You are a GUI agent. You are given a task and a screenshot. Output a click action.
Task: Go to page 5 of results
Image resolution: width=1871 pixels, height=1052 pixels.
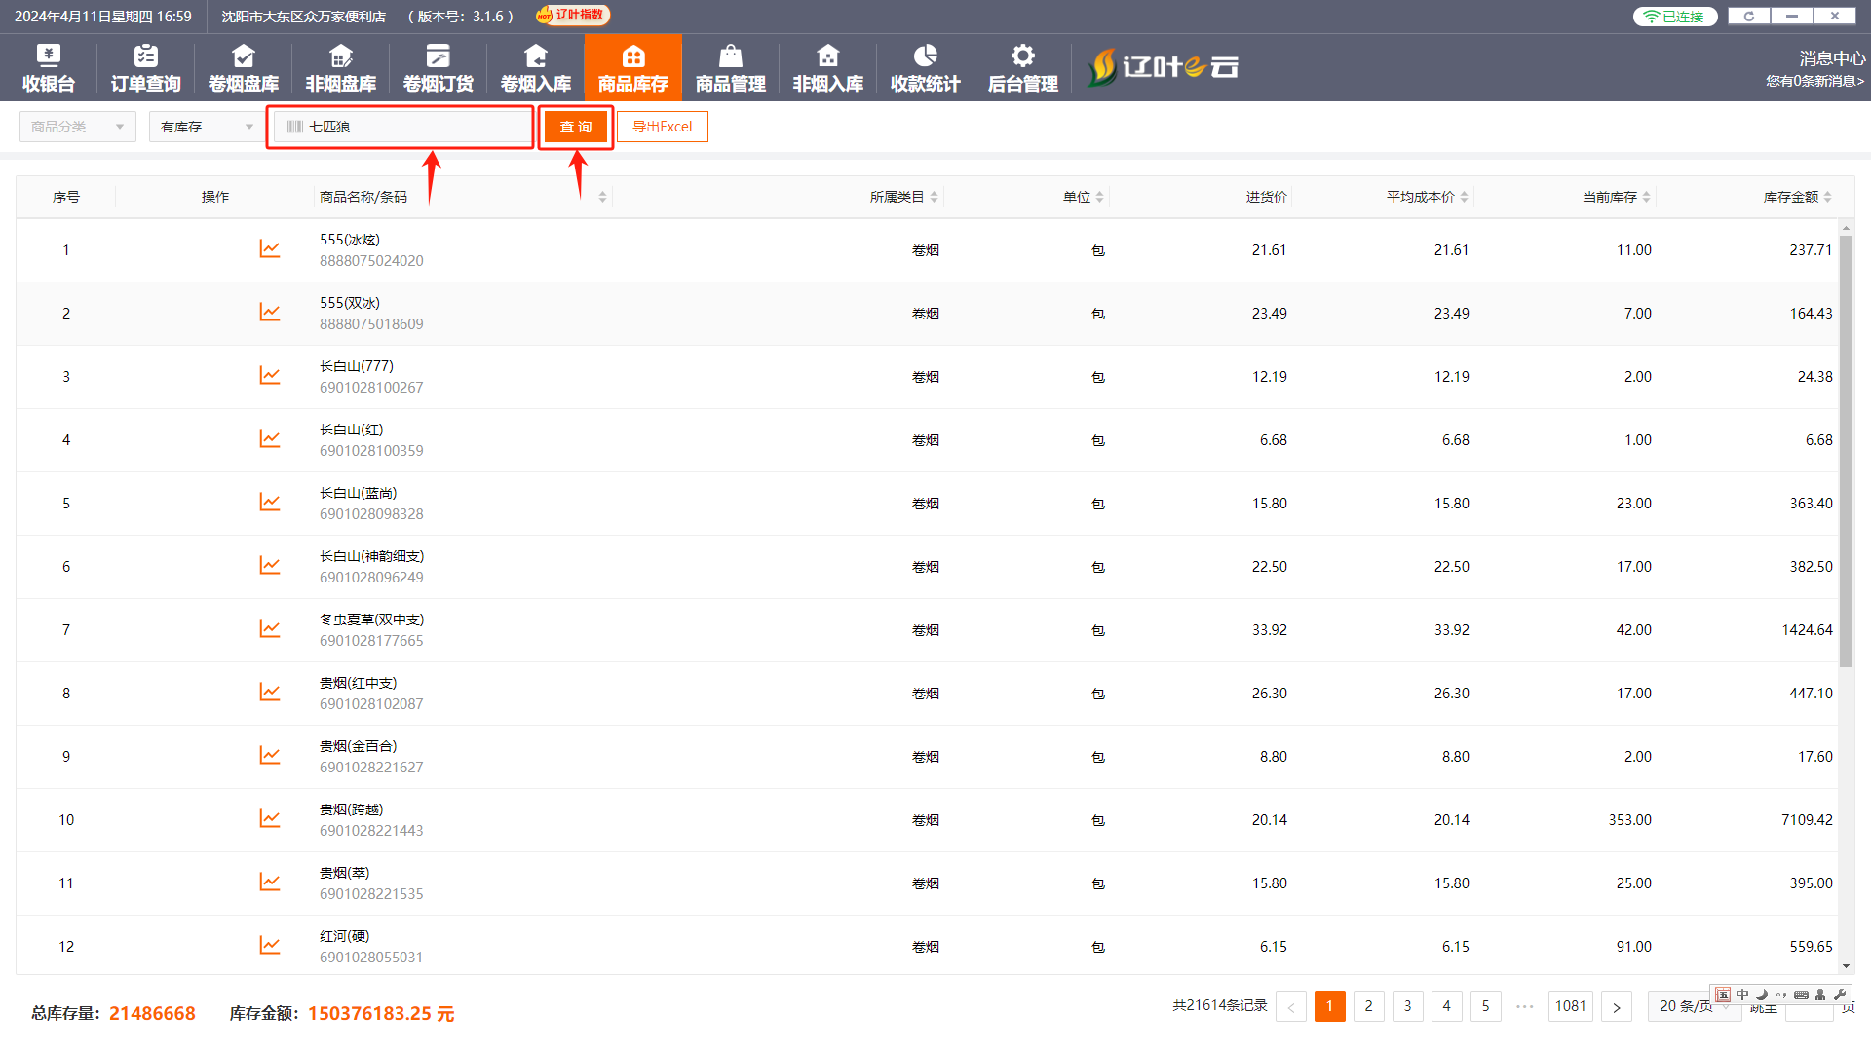[1486, 1006]
